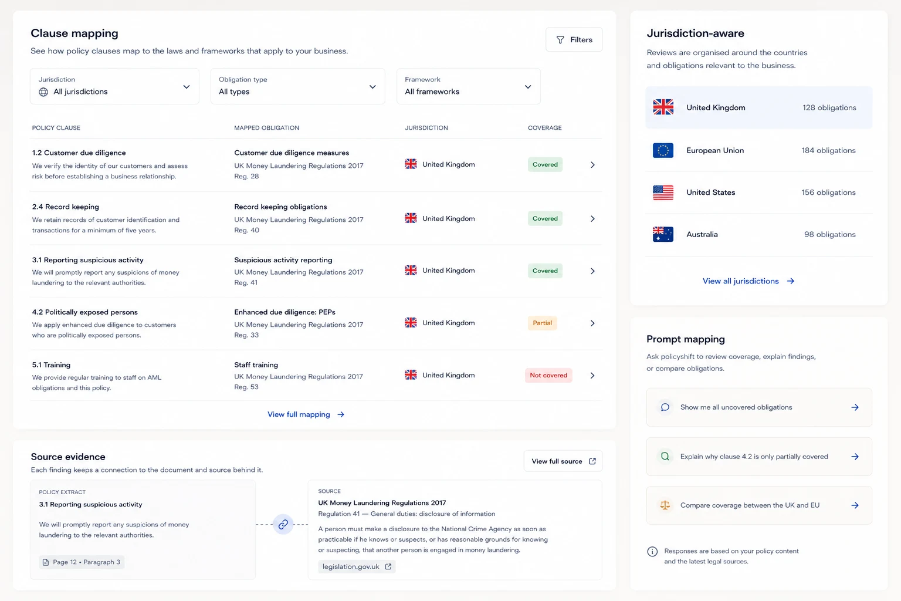This screenshot has height=601, width=901.
Task: Expand the 2.4 Record keeping row chevron
Action: [592, 219]
